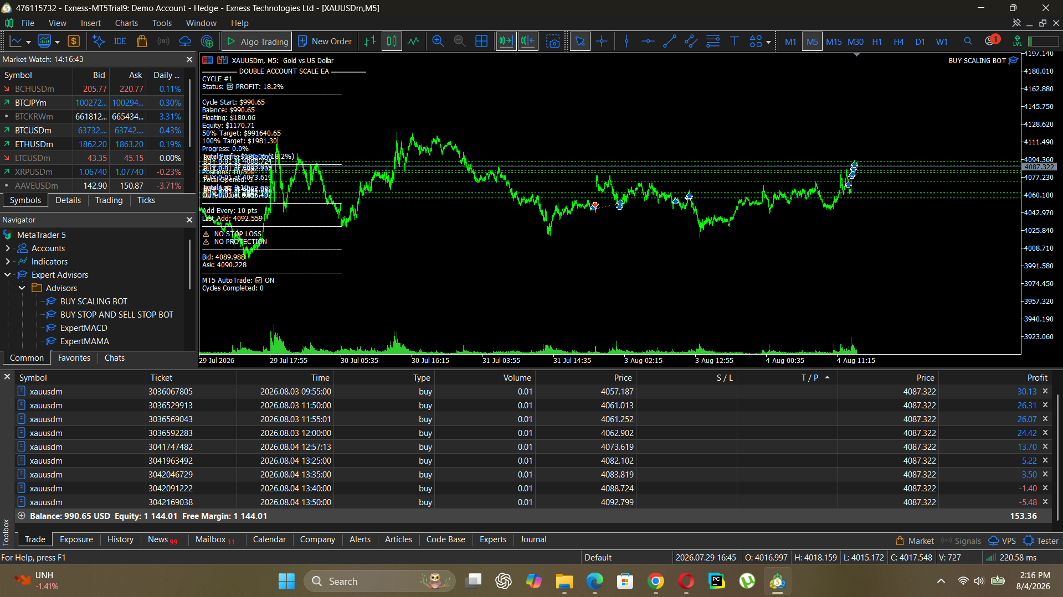Open the shapes tool dropdown arrow
The height and width of the screenshot is (597, 1063).
768,41
